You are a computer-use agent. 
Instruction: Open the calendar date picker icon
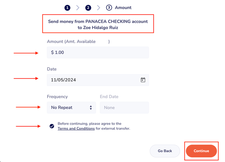point(143,80)
